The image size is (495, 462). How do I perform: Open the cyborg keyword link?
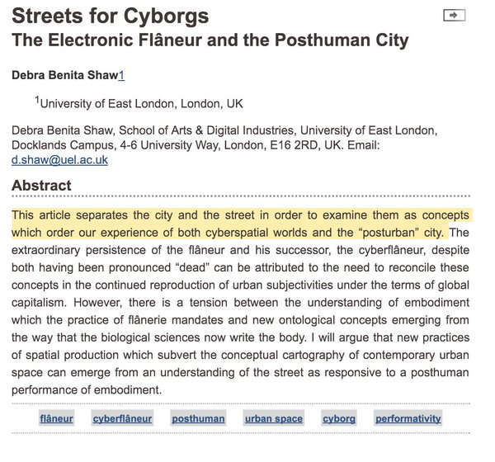point(339,418)
